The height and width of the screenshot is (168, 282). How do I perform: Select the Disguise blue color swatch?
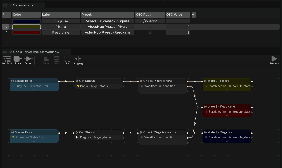click(x=26, y=21)
